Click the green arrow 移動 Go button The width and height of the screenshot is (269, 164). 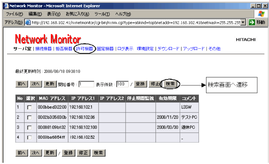257,22
